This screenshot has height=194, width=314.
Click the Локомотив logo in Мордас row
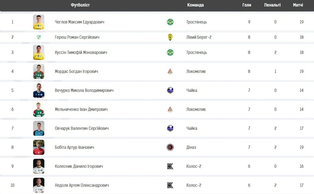pyautogui.click(x=170, y=71)
